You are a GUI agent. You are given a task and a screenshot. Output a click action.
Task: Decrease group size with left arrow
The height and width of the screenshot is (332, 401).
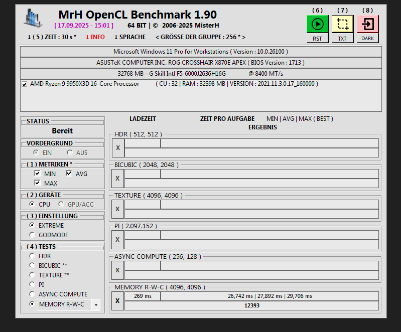point(157,37)
